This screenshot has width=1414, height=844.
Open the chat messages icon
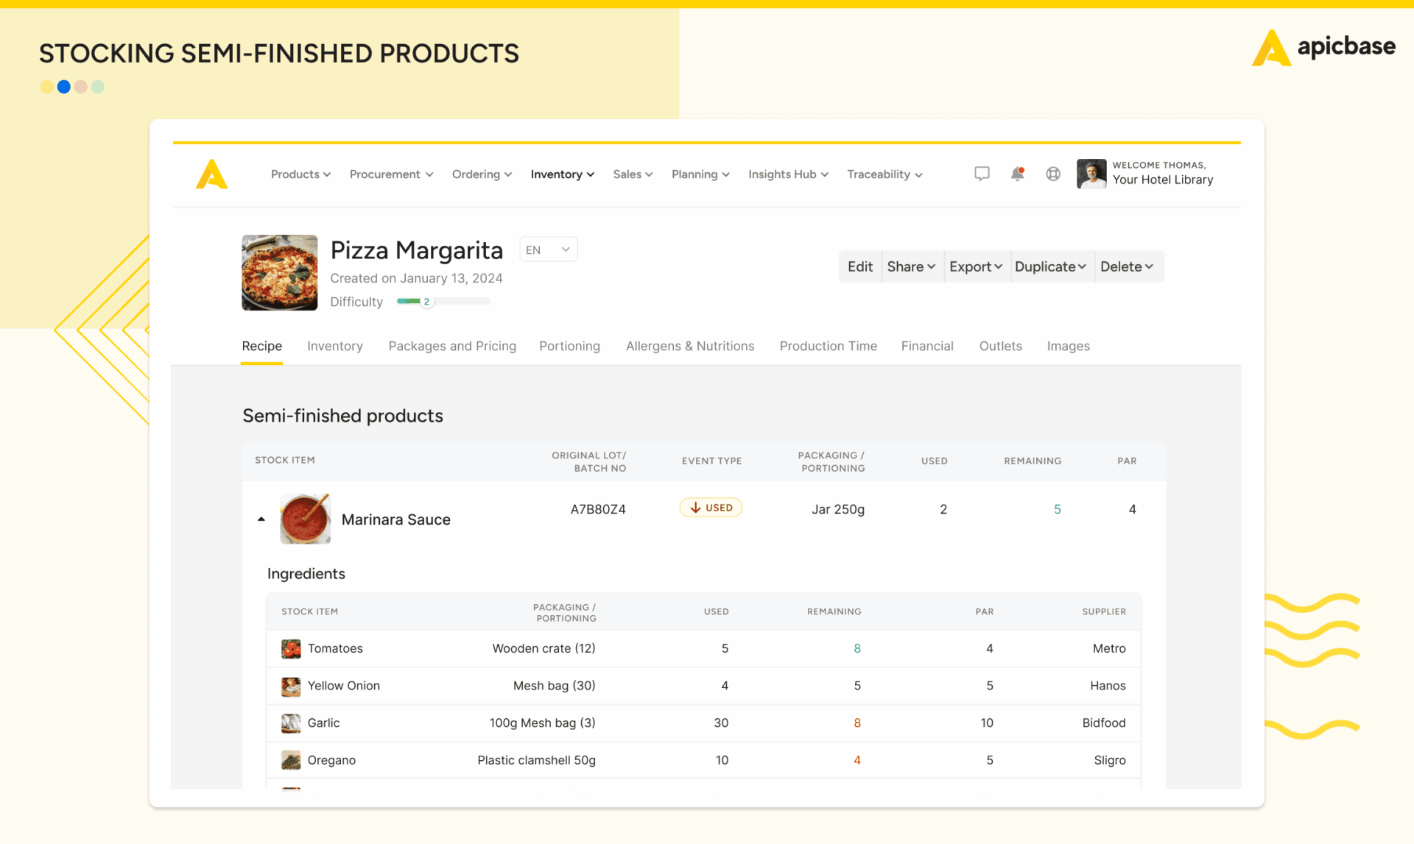(x=981, y=174)
